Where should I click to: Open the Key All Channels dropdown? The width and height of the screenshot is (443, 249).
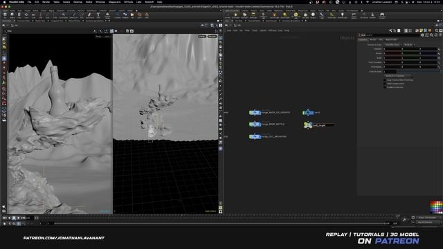click(x=429, y=222)
